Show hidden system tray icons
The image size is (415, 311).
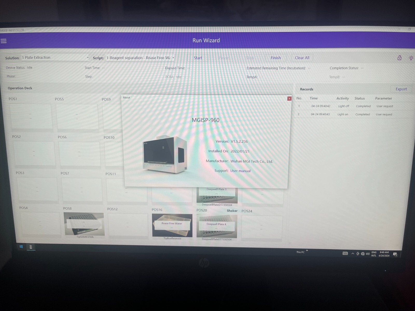click(x=352, y=253)
